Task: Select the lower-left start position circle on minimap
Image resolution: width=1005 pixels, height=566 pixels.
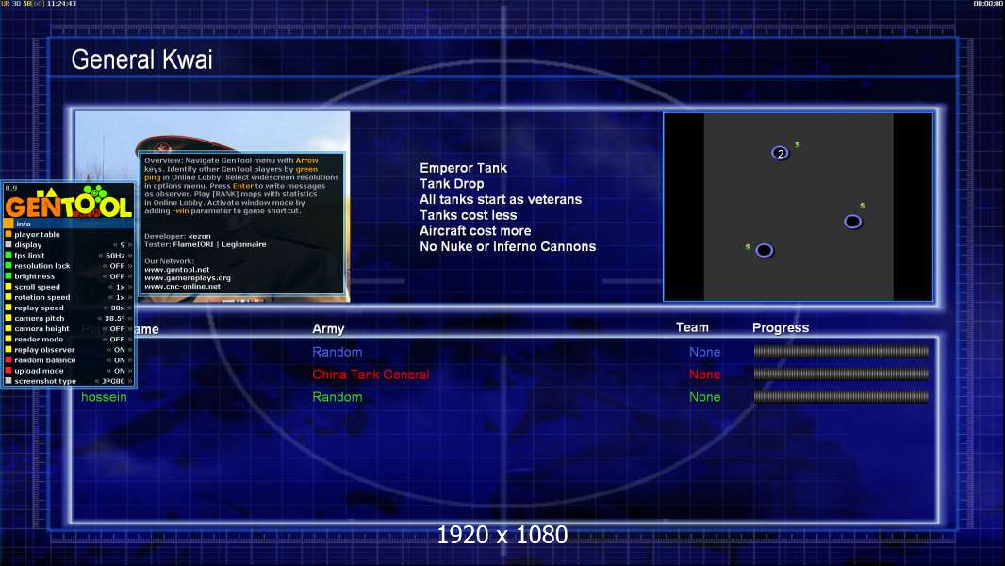Action: coord(764,251)
